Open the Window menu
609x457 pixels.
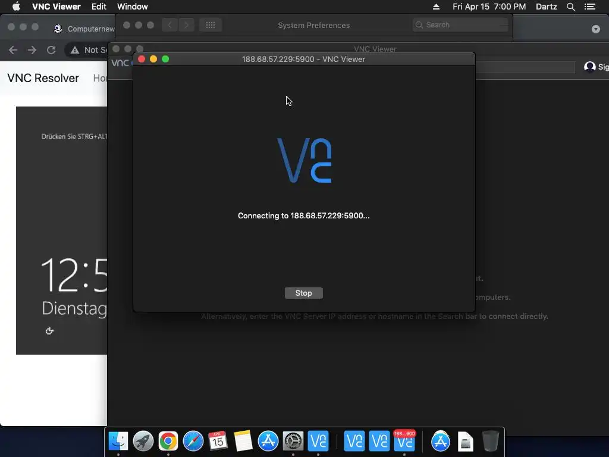click(133, 7)
